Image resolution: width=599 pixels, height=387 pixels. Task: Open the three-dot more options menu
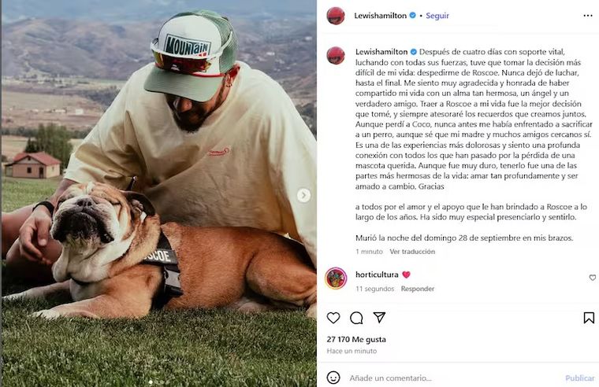click(x=587, y=16)
